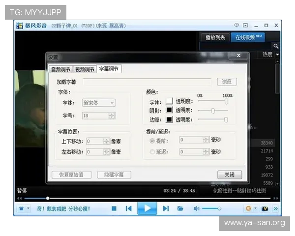Click the 字号 font size stepper

pos(112,116)
